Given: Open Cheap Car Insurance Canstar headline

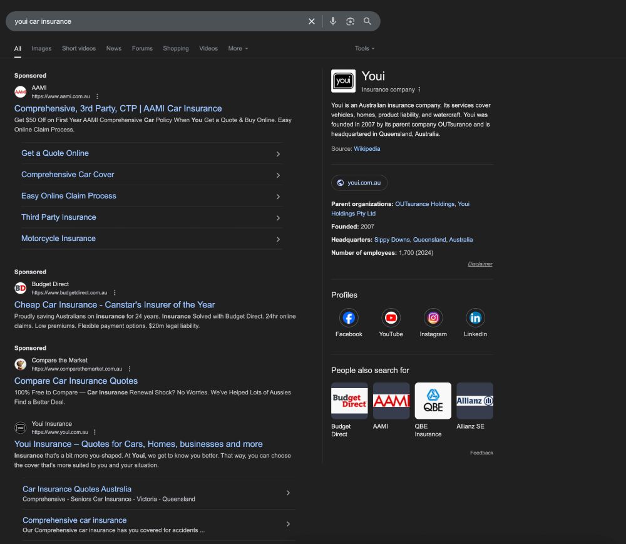Looking at the screenshot, I should (x=115, y=305).
